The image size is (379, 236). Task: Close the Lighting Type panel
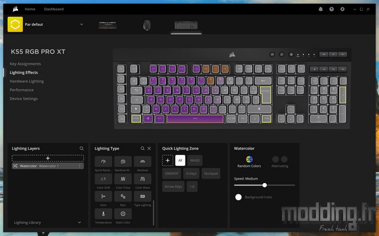(149, 148)
